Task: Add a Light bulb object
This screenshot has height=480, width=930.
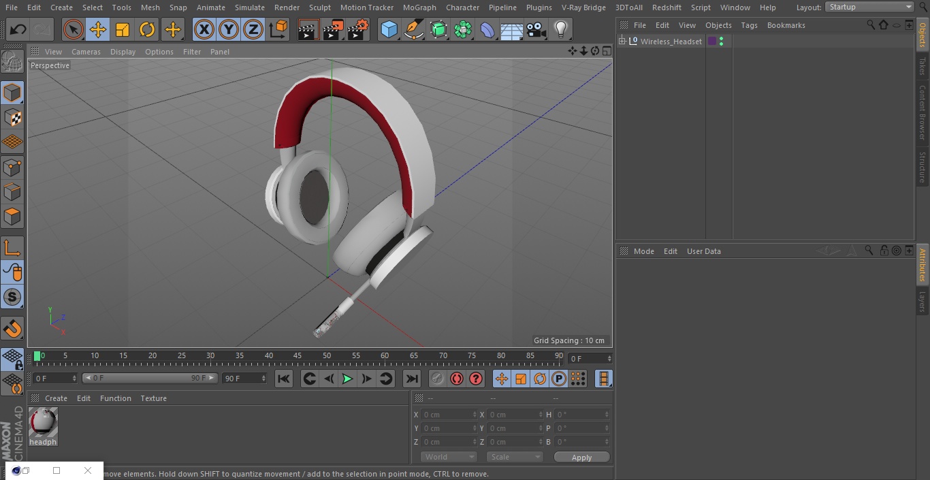Action: (x=561, y=29)
